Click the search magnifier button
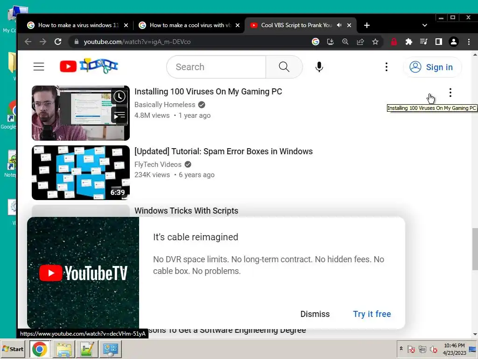The image size is (478, 359). point(284,66)
